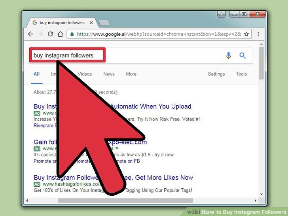Viewport: 288px width, 216px height.
Task: Click the Ad badge on the hashtagsforlikes result
Action: (x=37, y=184)
